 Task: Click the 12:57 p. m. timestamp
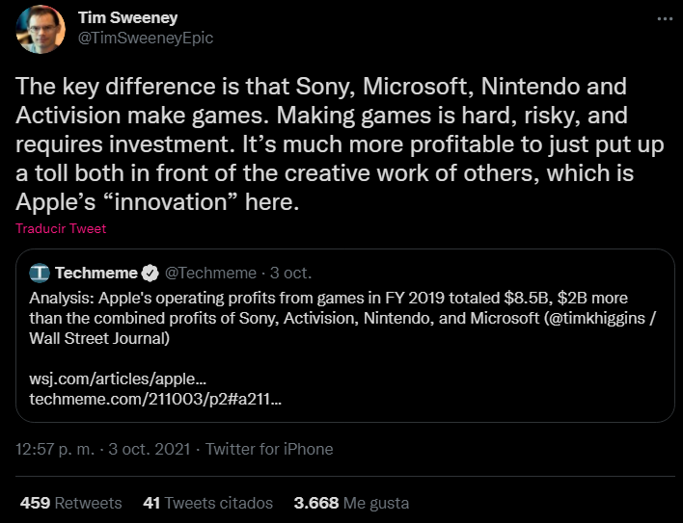pos(55,449)
